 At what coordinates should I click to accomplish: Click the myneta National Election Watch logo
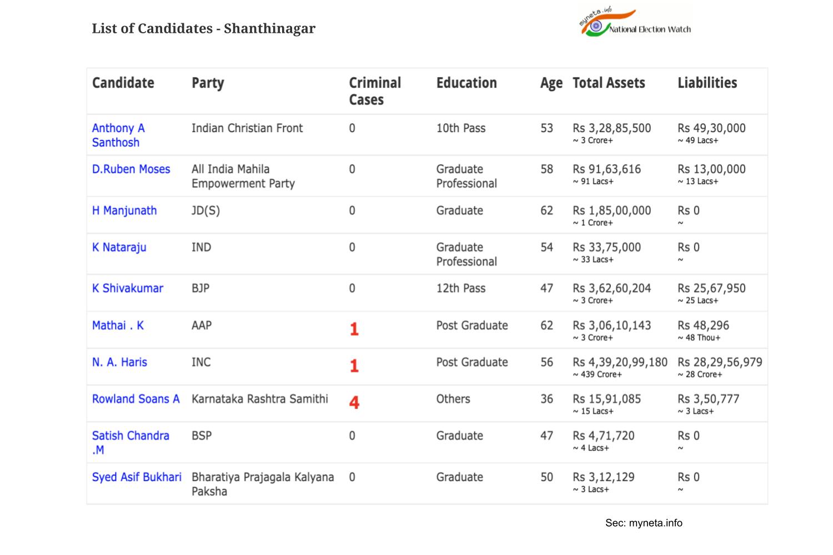(x=635, y=23)
